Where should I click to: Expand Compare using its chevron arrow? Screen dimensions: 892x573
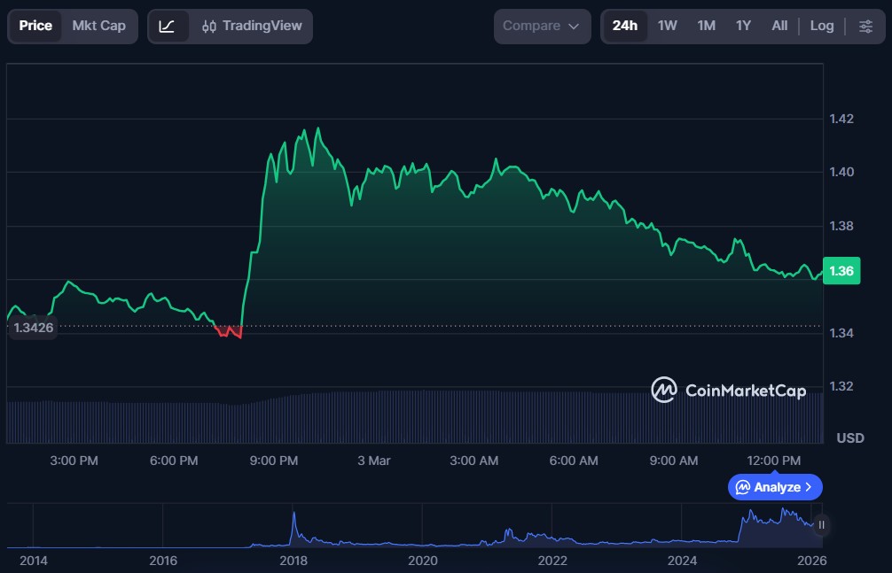[x=574, y=27]
